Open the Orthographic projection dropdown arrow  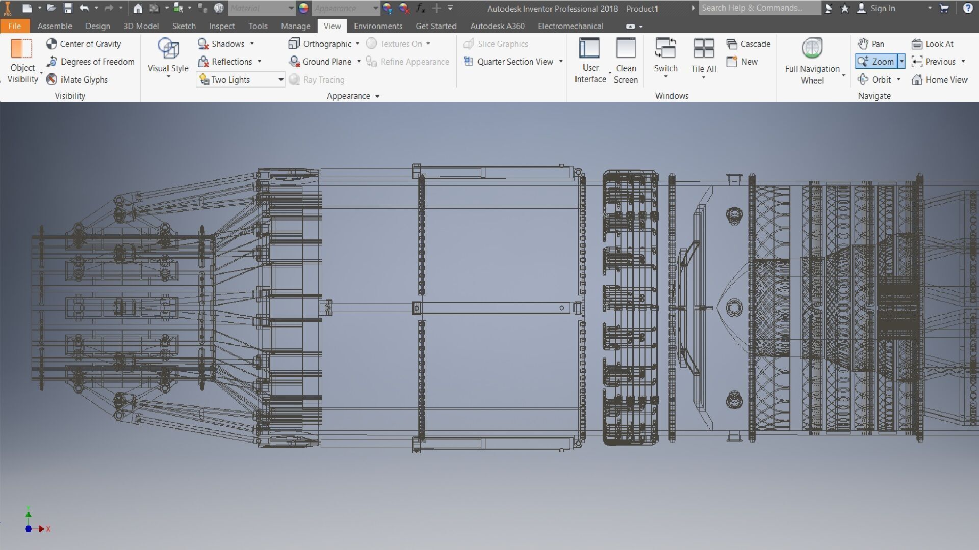pyautogui.click(x=357, y=44)
